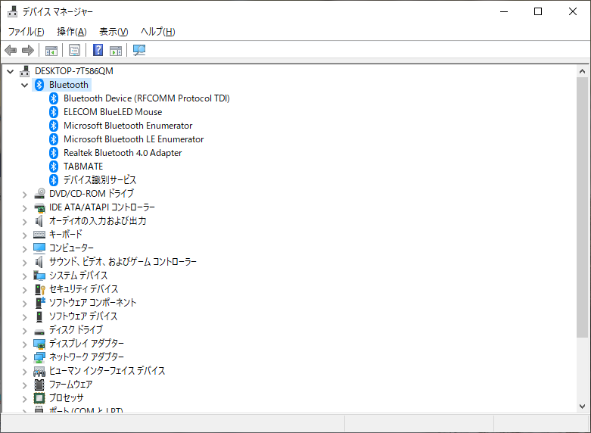The height and width of the screenshot is (433, 591).
Task: Click the ディスク ドライブ icon
Action: pyautogui.click(x=39, y=332)
